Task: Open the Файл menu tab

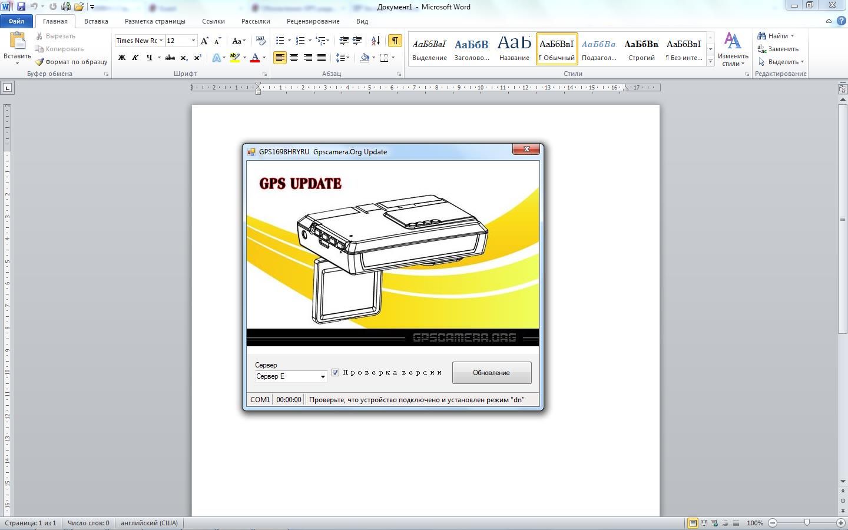Action: click(x=16, y=21)
